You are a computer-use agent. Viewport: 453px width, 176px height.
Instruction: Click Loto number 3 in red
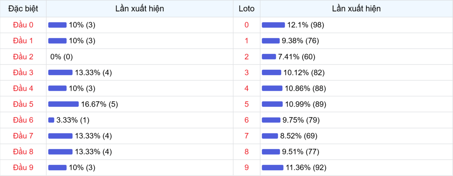point(247,72)
